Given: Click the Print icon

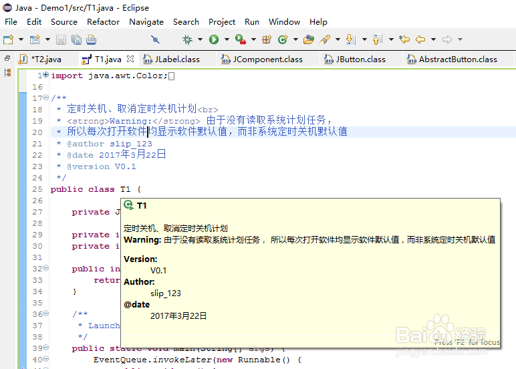Looking at the screenshot, I should point(91,40).
